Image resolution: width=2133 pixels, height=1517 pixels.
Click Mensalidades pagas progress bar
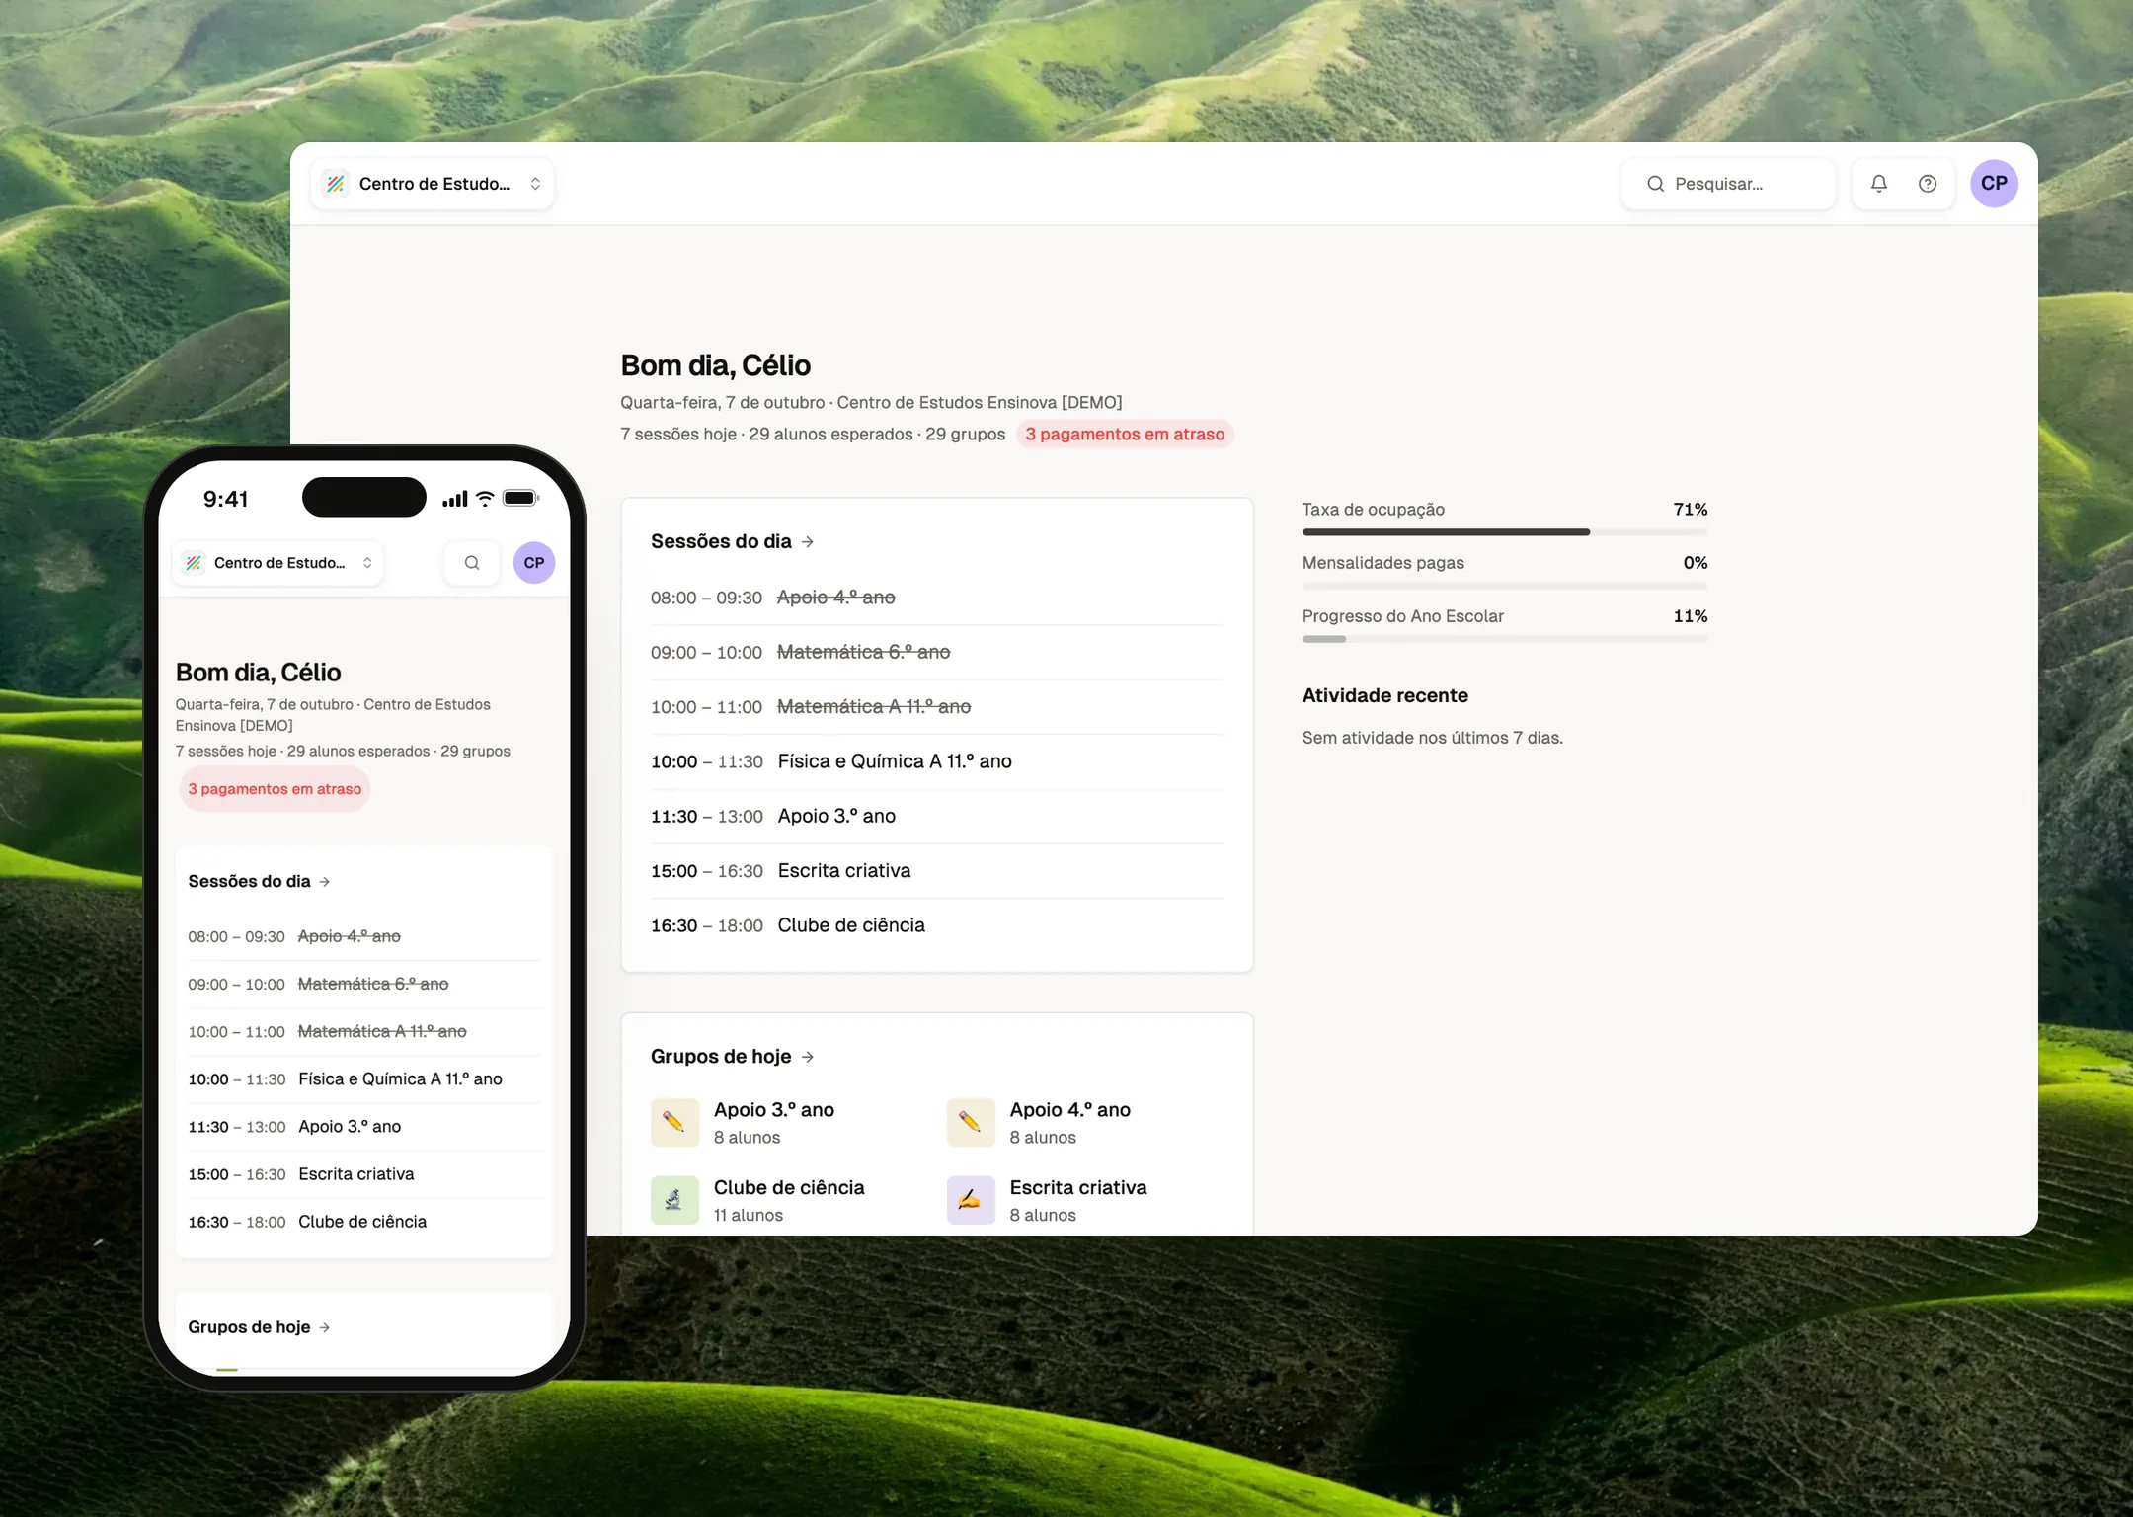pyautogui.click(x=1504, y=586)
